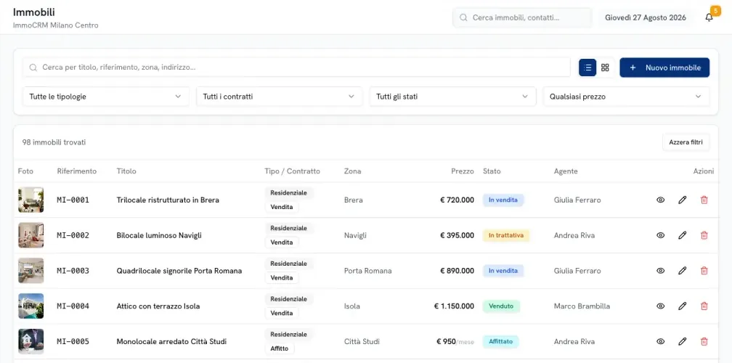
Task: Open the notifications bell icon
Action: 709,17
